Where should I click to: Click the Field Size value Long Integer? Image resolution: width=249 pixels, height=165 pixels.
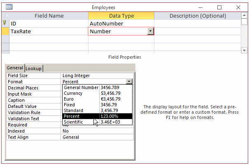coord(97,76)
